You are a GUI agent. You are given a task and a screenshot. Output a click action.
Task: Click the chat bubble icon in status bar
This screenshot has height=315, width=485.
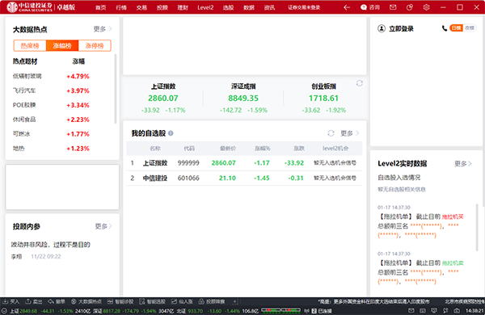(x=434, y=310)
